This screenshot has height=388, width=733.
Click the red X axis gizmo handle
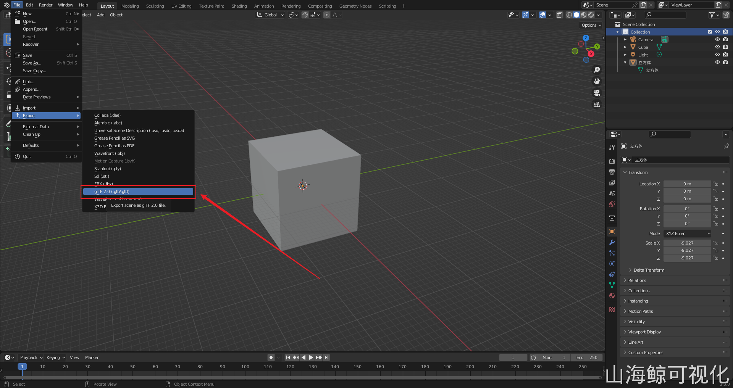591,54
